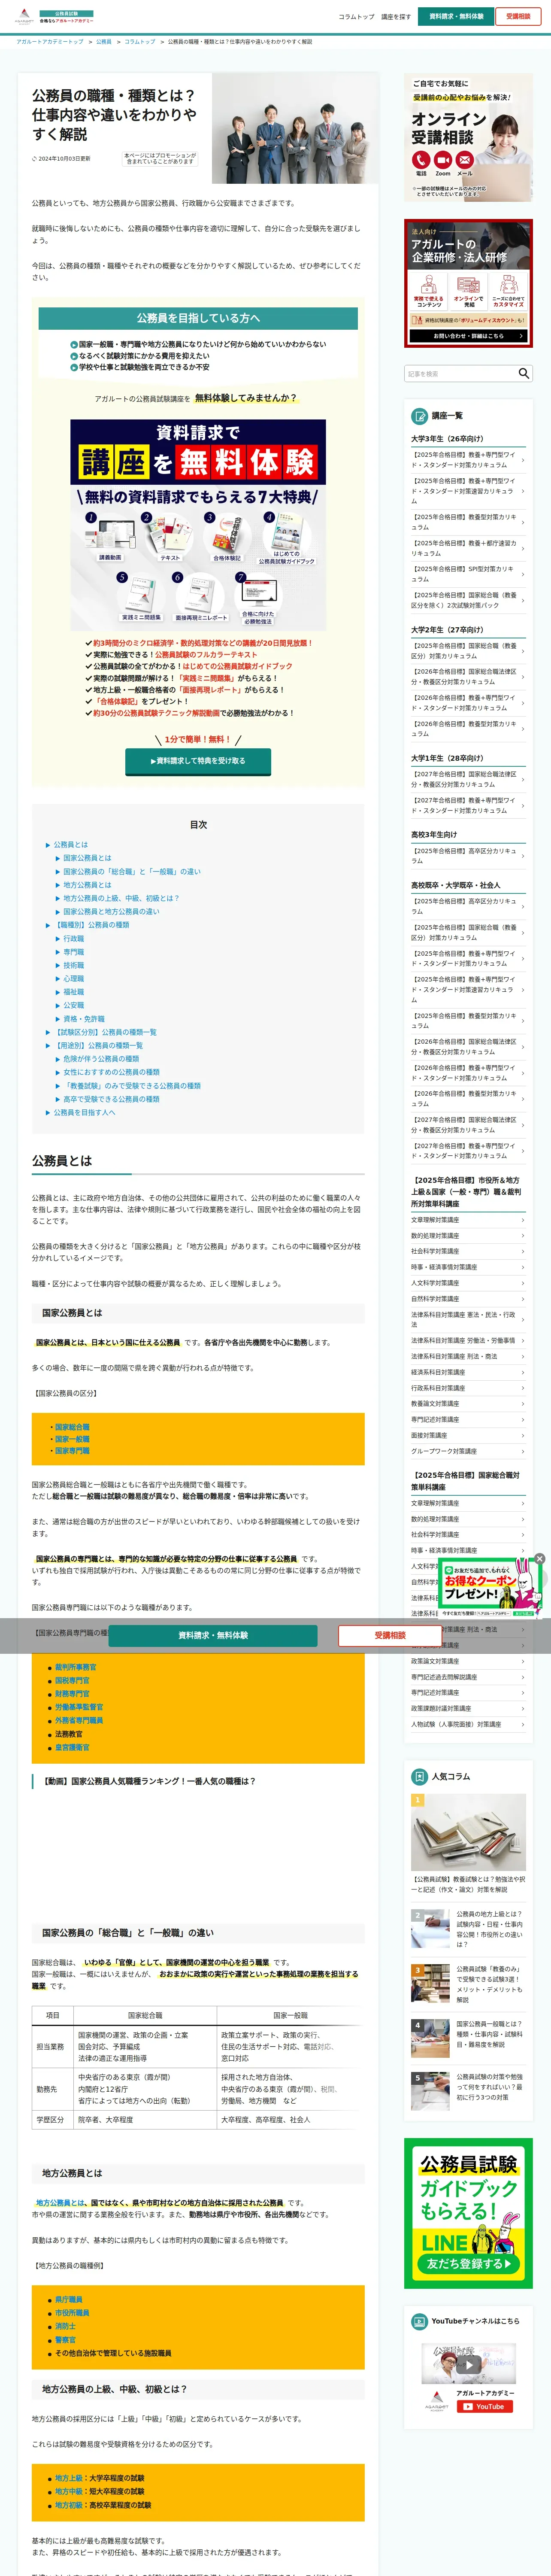Click the 講座一覧 heading icon
Screen dimensions: 551x2576
420,415
